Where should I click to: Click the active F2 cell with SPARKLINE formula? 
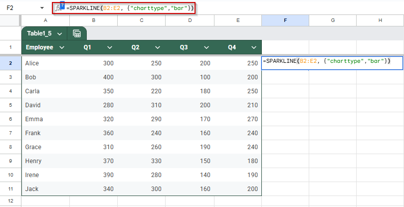332,63
